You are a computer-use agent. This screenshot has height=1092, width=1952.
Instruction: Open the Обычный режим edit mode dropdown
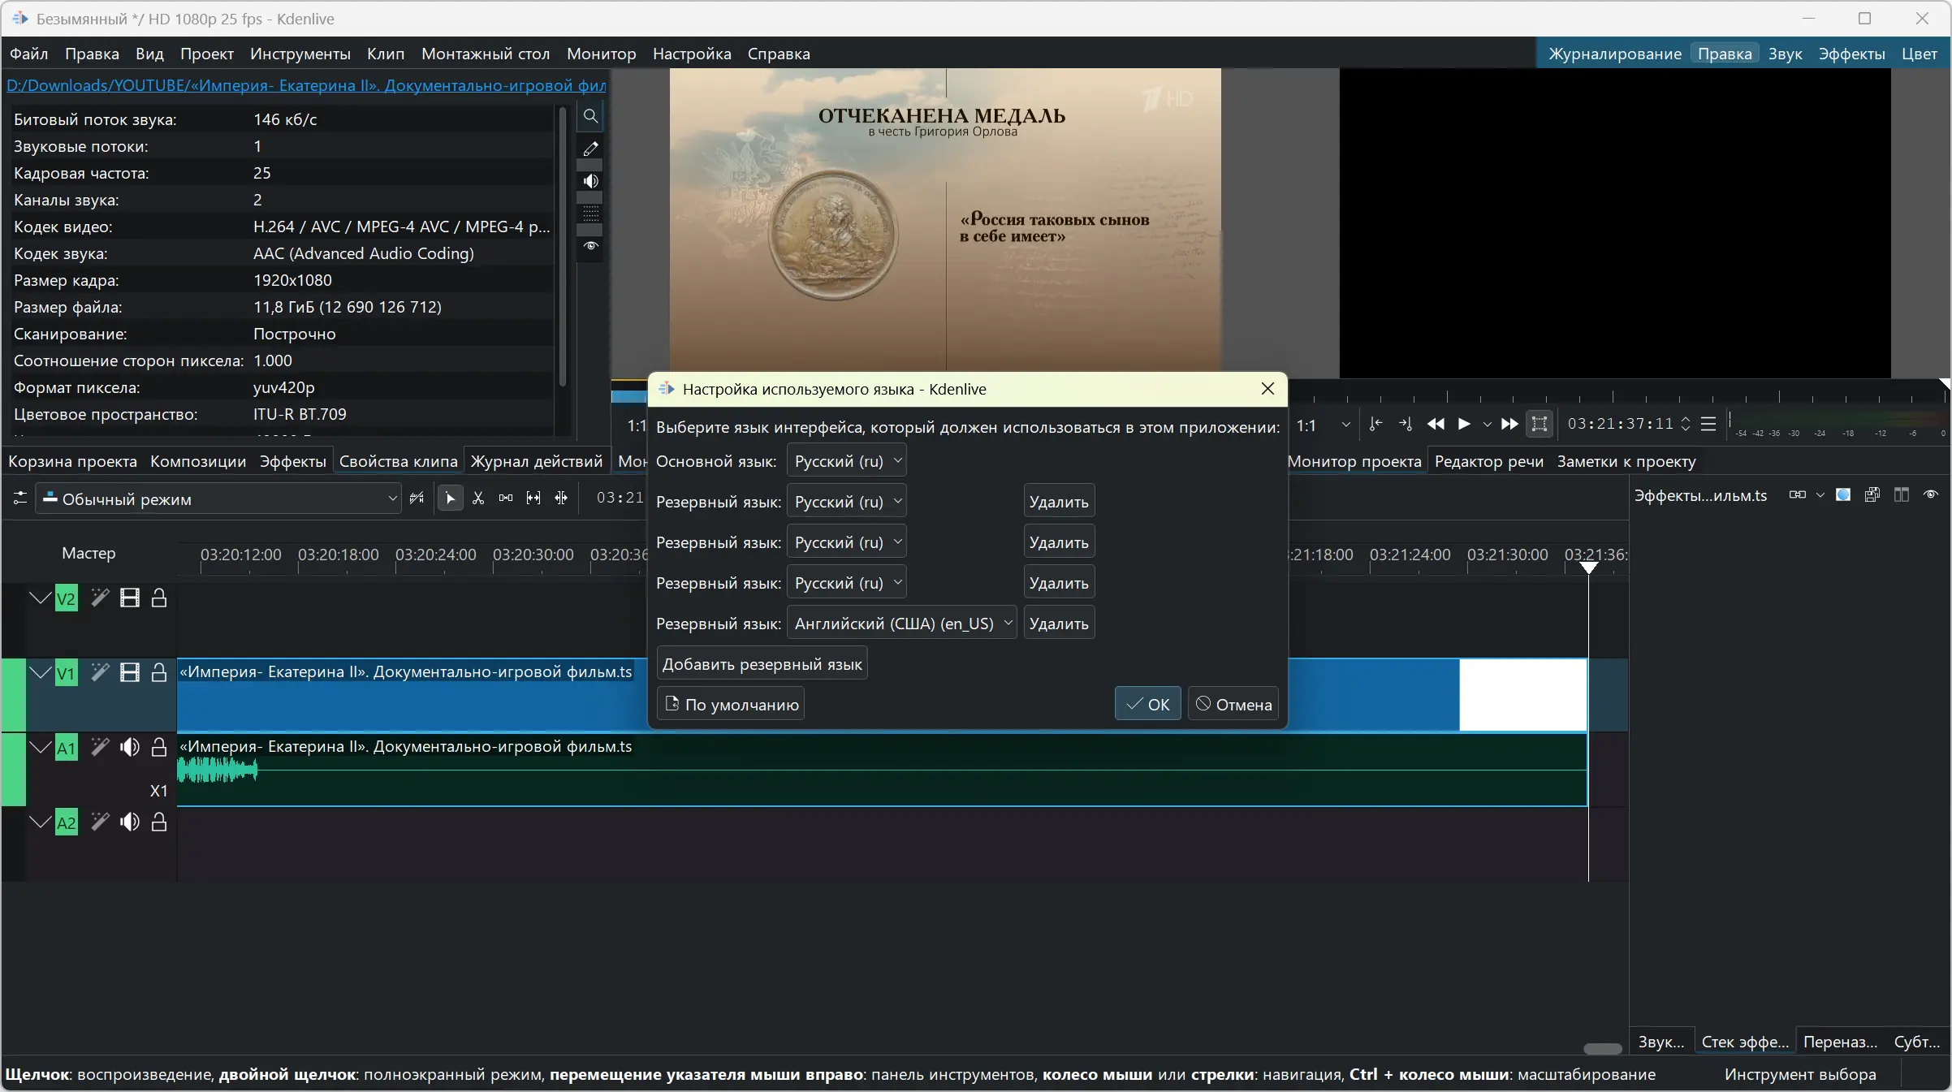pyautogui.click(x=219, y=499)
